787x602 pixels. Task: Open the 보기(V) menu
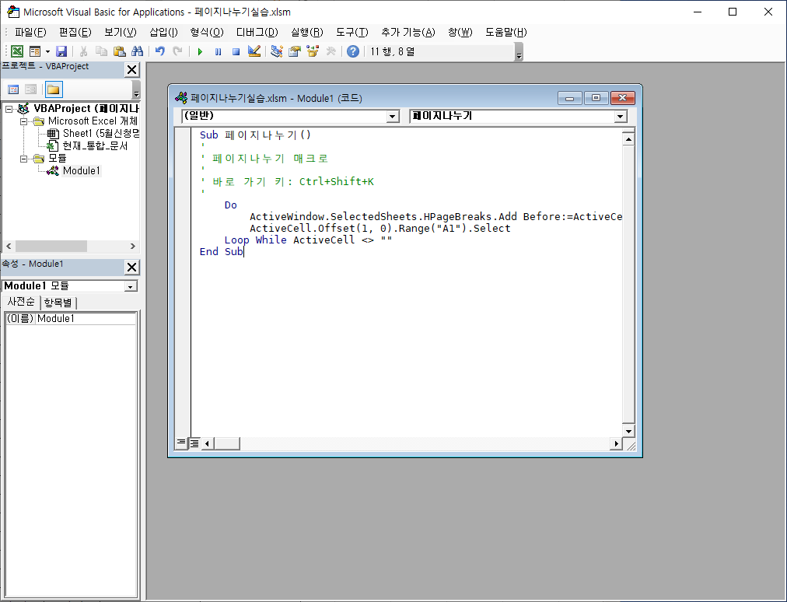click(121, 32)
